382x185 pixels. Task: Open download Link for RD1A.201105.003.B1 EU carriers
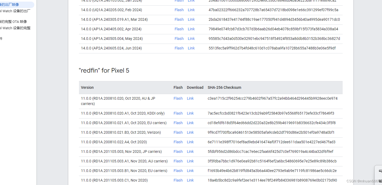[190, 171]
